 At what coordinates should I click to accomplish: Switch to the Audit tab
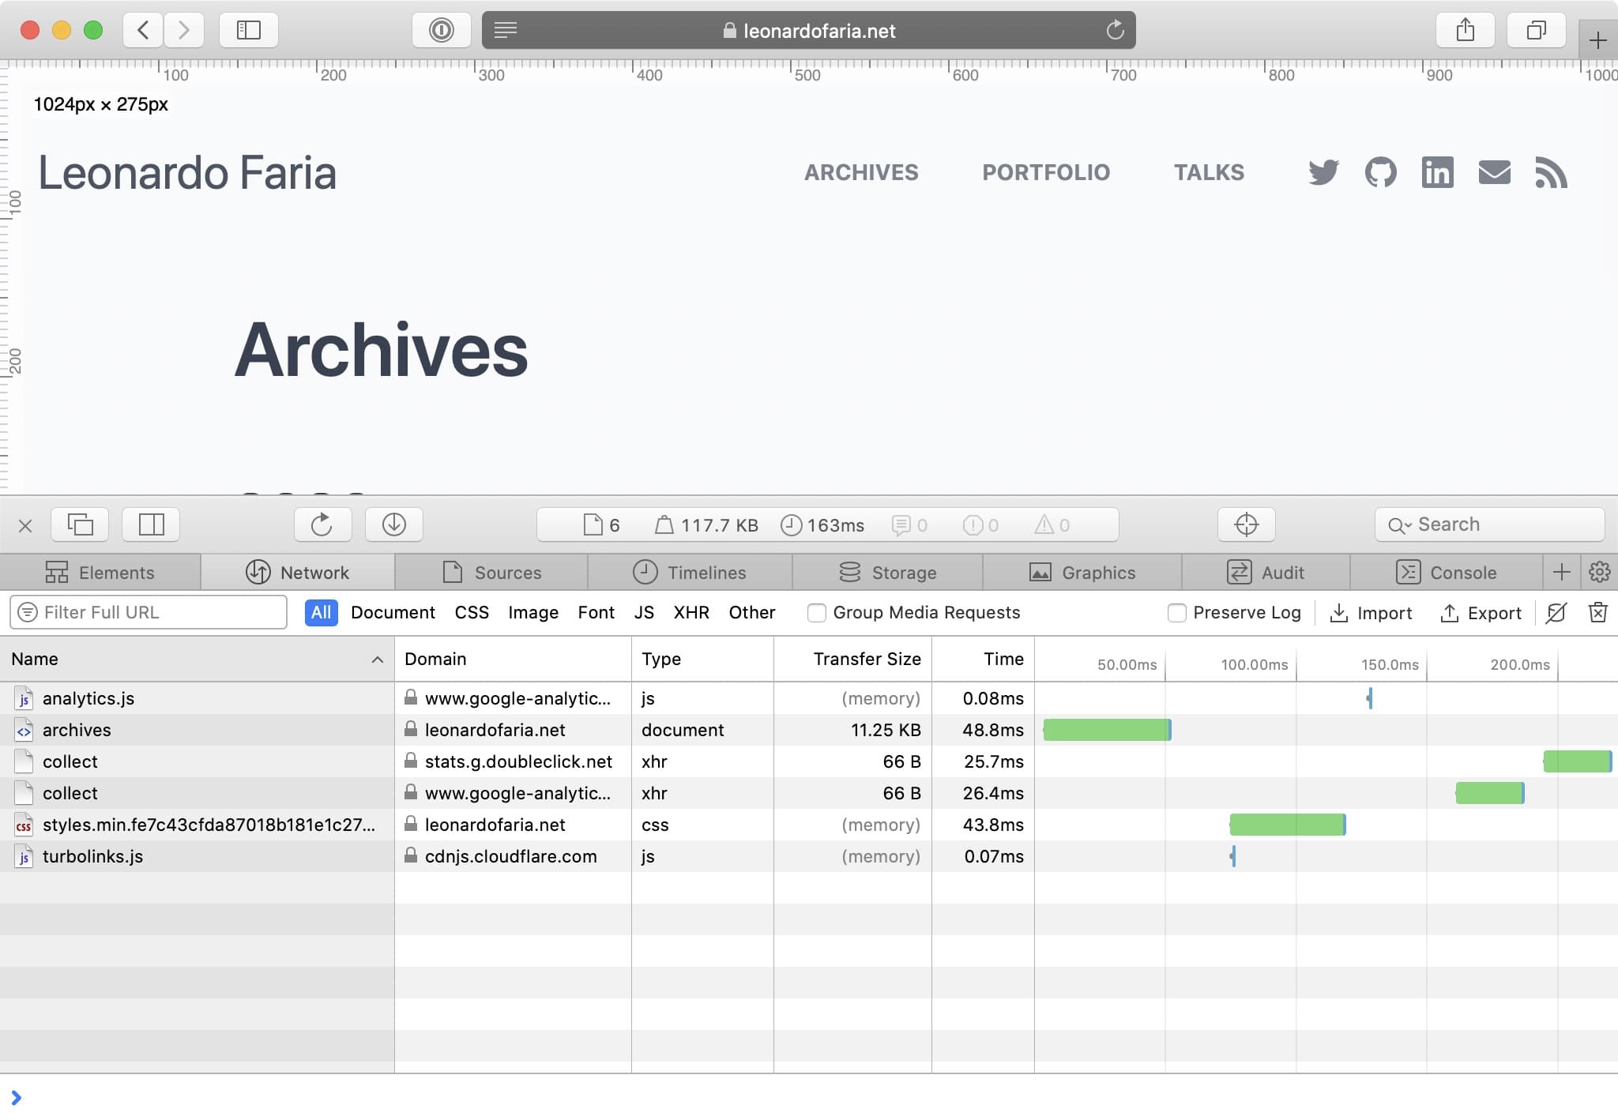1266,573
